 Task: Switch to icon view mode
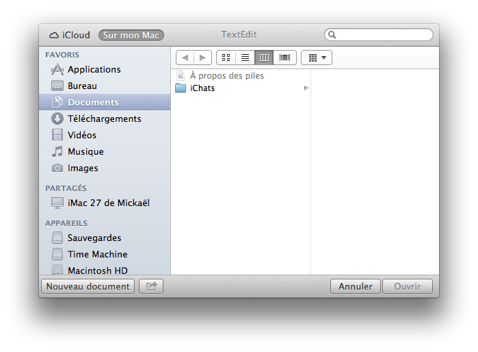[226, 58]
